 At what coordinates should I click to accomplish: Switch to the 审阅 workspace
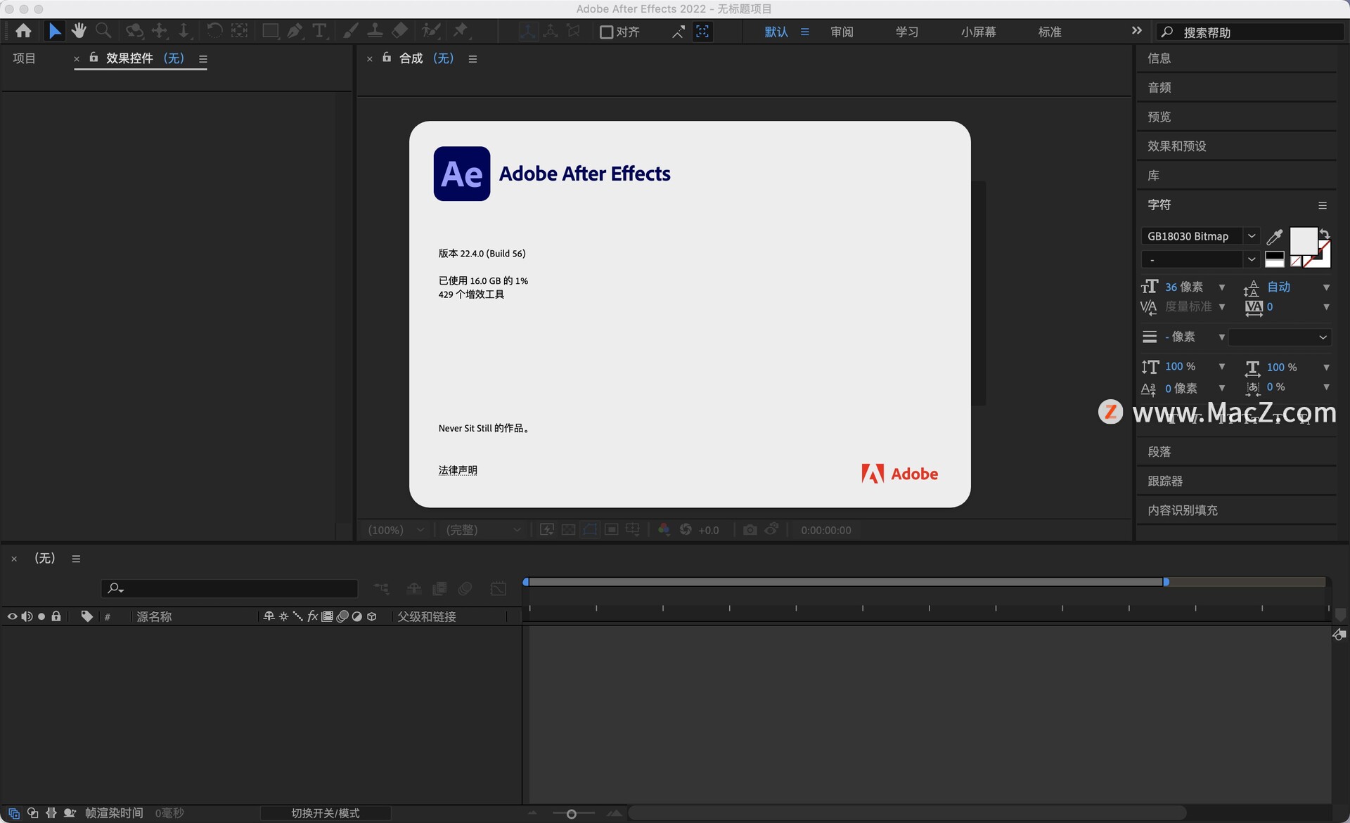point(842,32)
